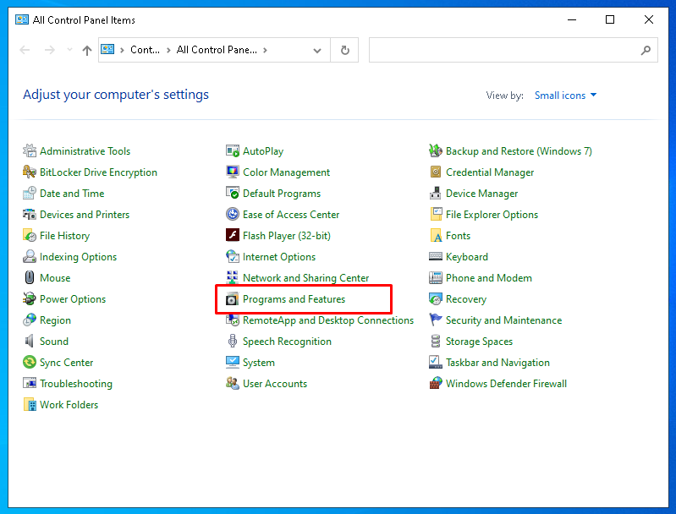The height and width of the screenshot is (514, 676).
Task: Open the Date and Time clock icon
Action: [x=30, y=193]
